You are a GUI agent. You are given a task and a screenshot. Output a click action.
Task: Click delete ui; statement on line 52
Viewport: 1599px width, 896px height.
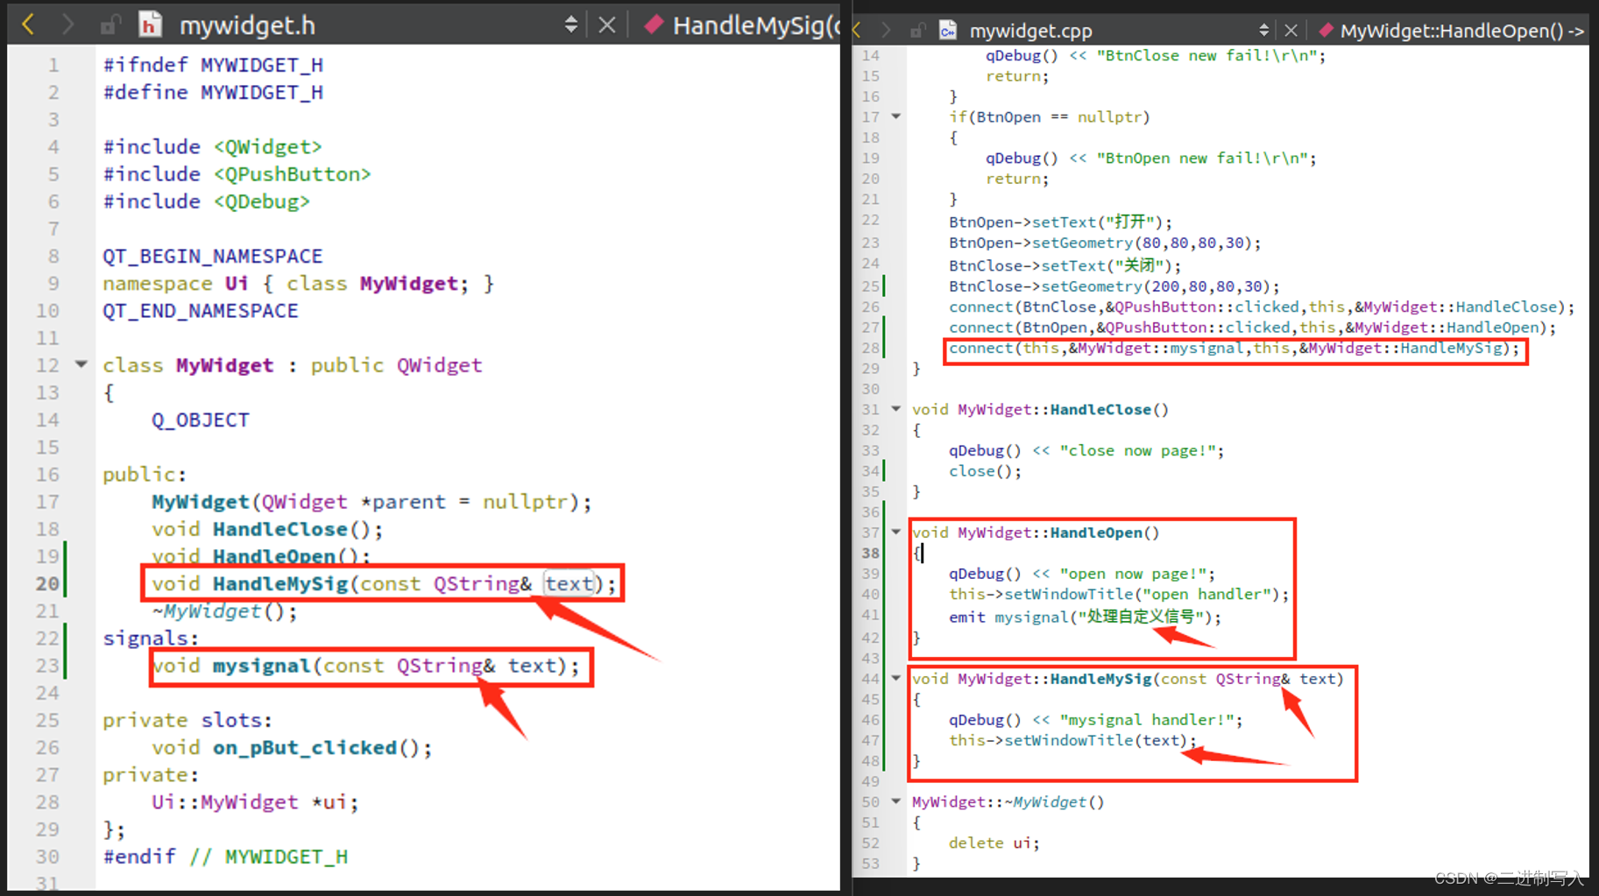pyautogui.click(x=994, y=843)
